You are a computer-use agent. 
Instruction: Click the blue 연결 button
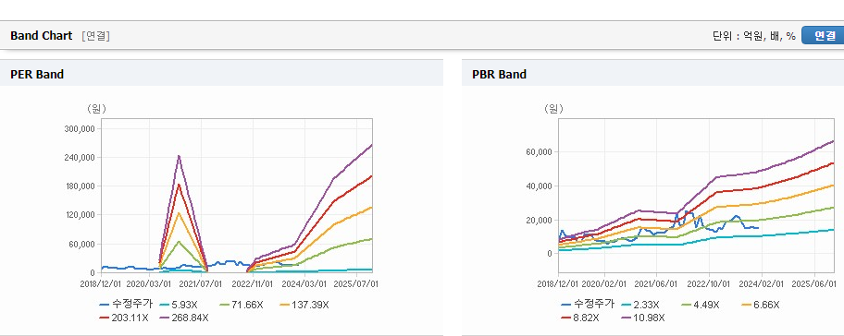[x=824, y=35]
